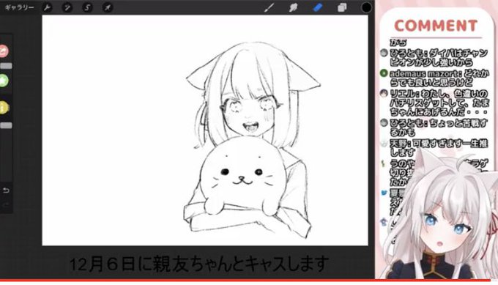Open the Adjustments magic wand menu

(67, 7)
